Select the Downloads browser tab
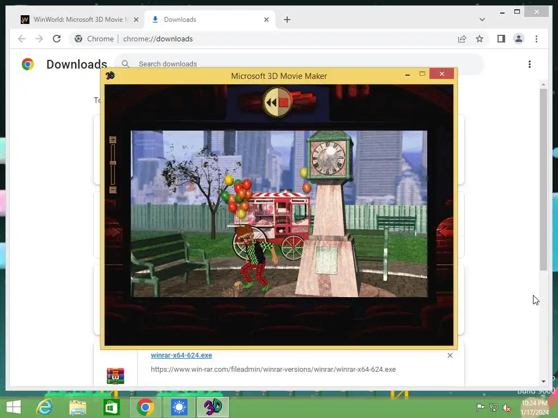This screenshot has height=418, width=558. tap(210, 20)
